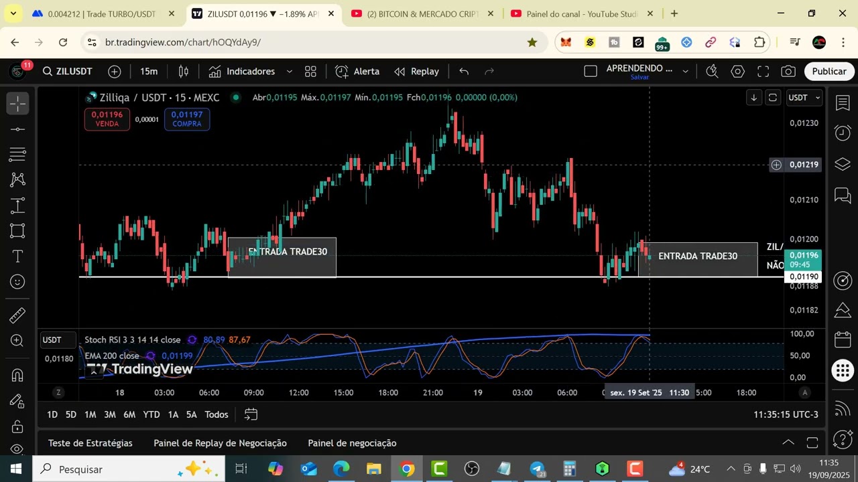Open the alerts clock panel

point(843,133)
